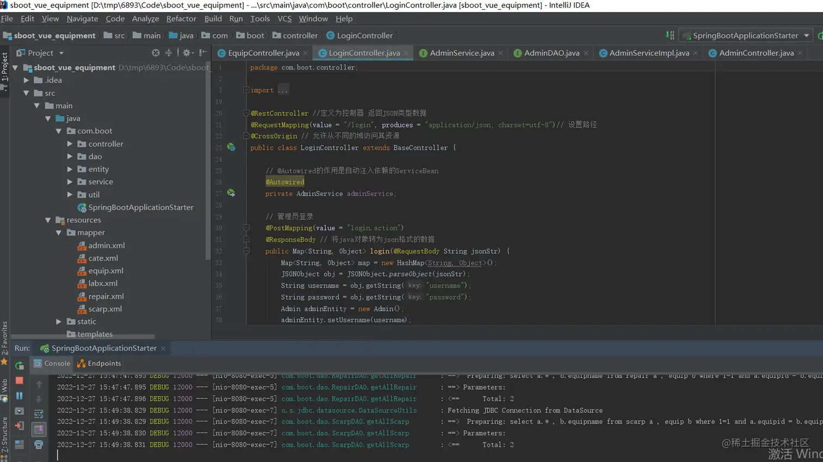Stop the running Spring Boot process

[20, 380]
